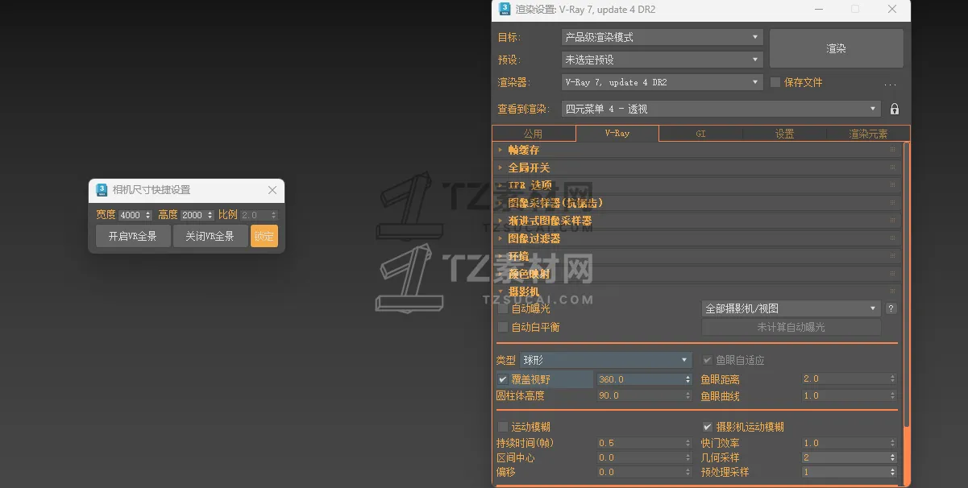This screenshot has height=488, width=968.
Task: Enable the 自动曝光 checkbox
Action: tap(503, 308)
